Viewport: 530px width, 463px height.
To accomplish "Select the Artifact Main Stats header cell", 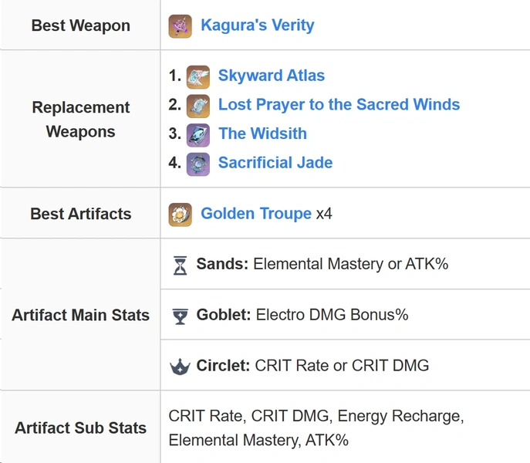I will 80,315.
